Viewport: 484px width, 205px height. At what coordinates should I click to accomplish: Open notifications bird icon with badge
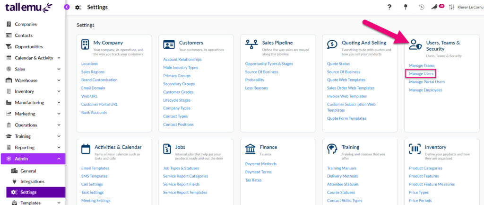pos(437,7)
